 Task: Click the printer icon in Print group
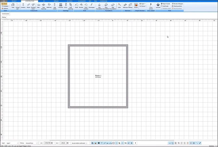pos(158,6)
